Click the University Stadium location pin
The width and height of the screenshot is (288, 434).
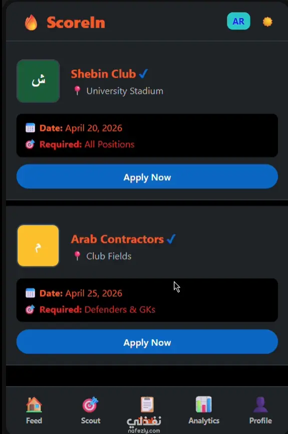(78, 90)
